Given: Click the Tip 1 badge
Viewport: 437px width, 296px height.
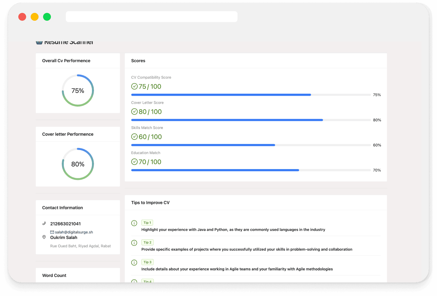Looking at the screenshot, I should (x=147, y=223).
